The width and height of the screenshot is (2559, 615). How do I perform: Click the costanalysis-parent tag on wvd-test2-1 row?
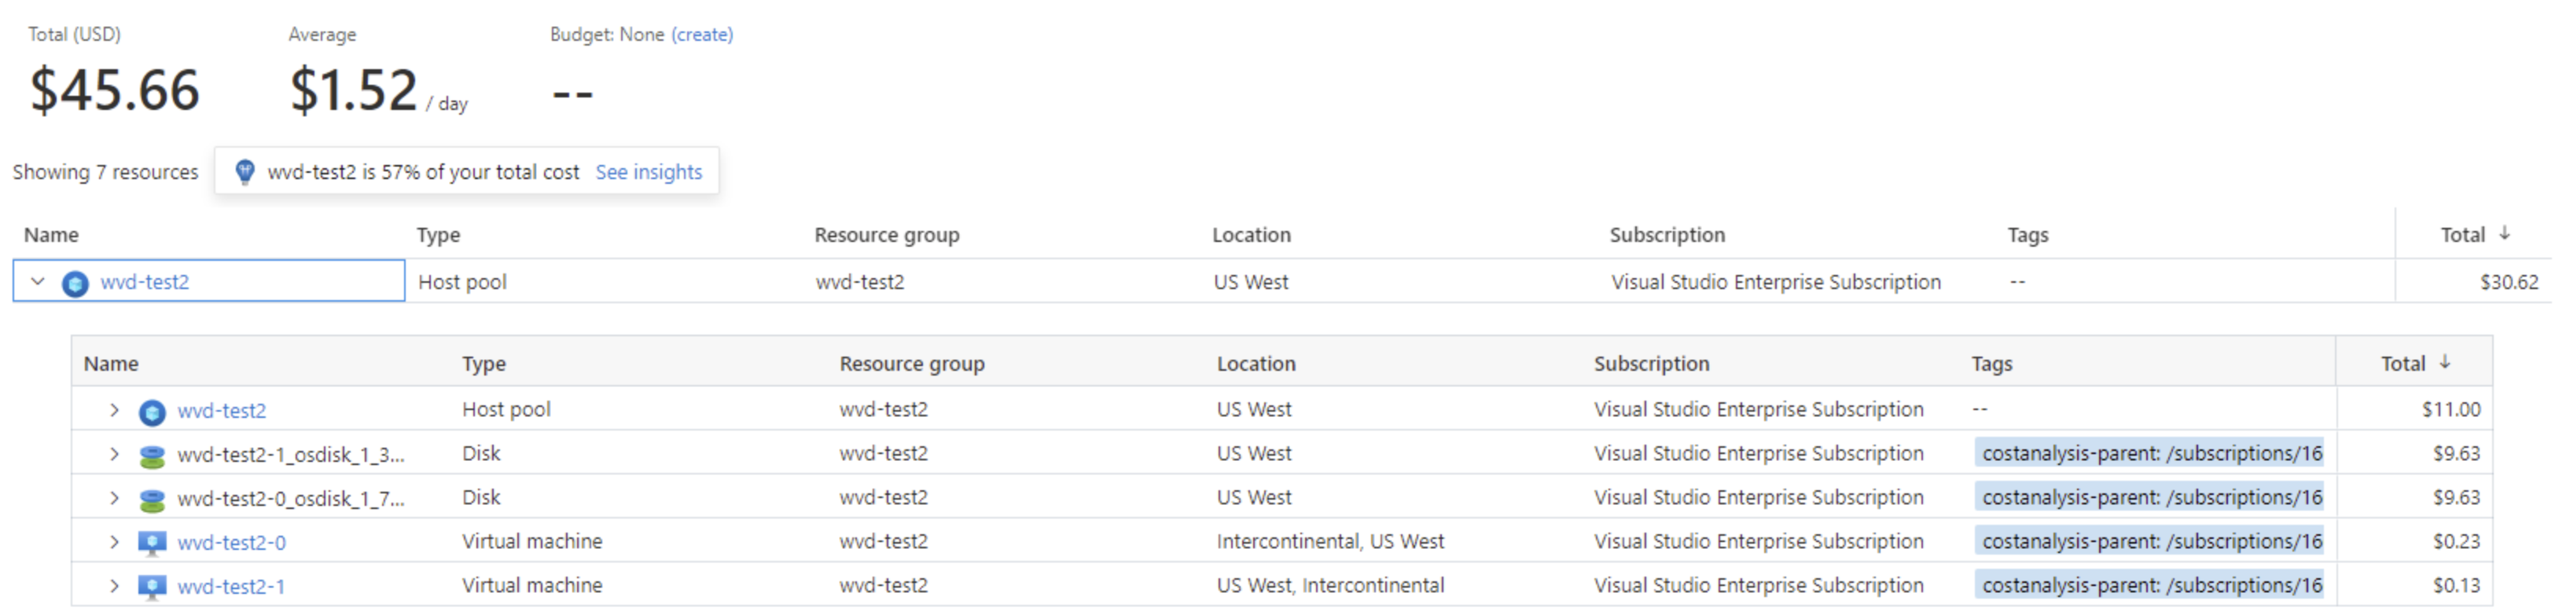pos(2152,585)
